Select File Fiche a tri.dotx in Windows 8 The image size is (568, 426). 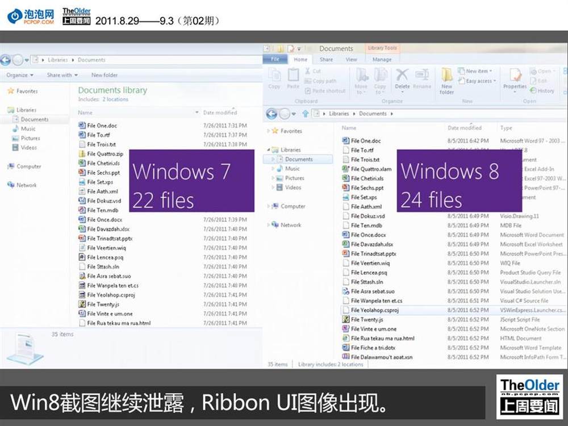point(369,348)
